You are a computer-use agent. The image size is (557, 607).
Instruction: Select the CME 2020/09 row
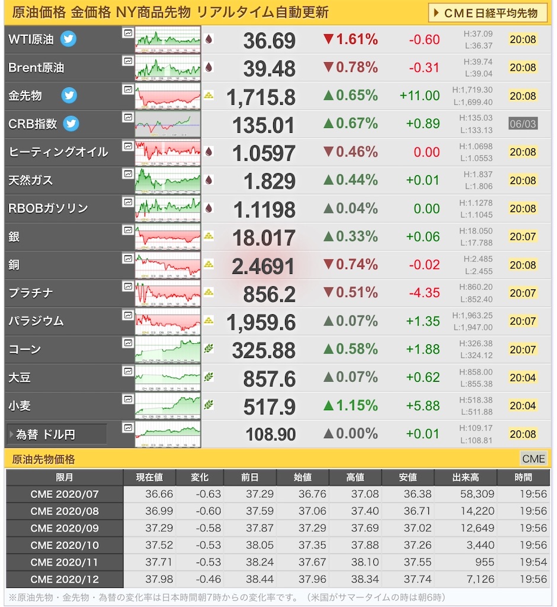(x=278, y=528)
